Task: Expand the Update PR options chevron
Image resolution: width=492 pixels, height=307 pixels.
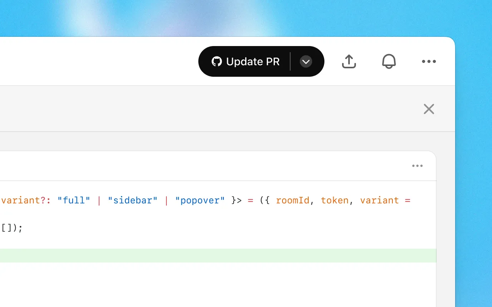Action: tap(306, 61)
